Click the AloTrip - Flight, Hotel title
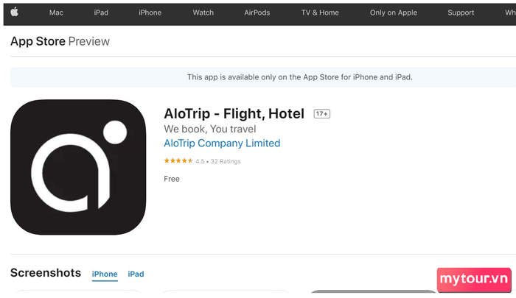 234,113
